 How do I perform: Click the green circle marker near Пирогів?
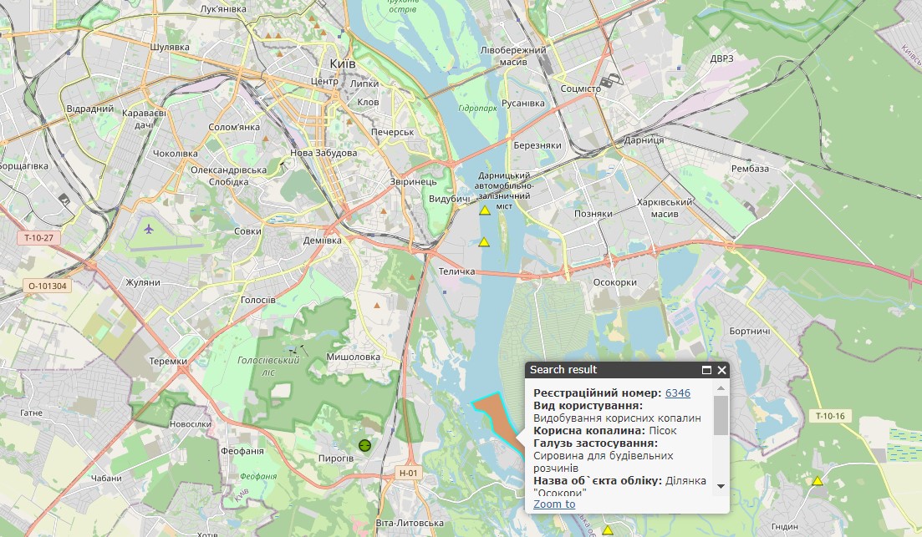click(x=364, y=446)
